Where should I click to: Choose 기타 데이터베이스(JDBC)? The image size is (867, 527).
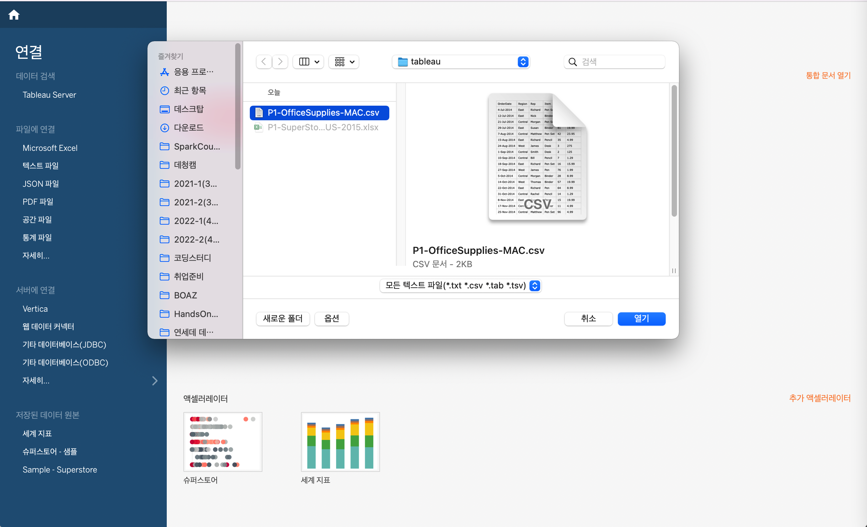click(64, 345)
